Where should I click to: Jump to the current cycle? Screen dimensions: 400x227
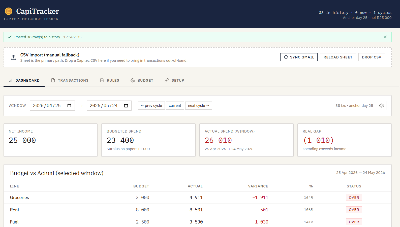point(175,106)
